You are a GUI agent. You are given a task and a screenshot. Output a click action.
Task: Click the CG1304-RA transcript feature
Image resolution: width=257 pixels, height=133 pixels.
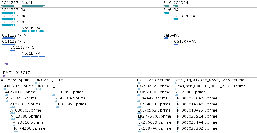[176, 19]
